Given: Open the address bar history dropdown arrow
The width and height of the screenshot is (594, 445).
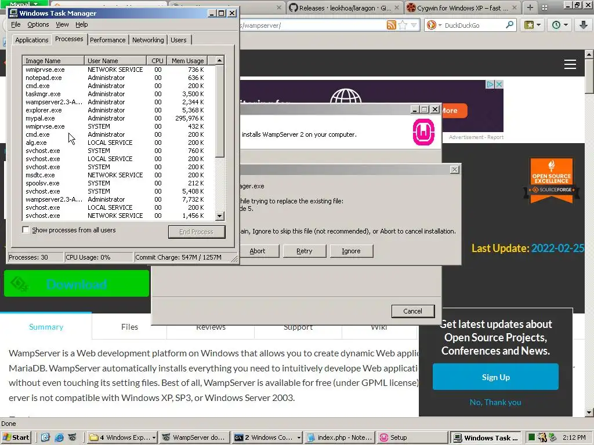Looking at the screenshot, I should [x=414, y=25].
